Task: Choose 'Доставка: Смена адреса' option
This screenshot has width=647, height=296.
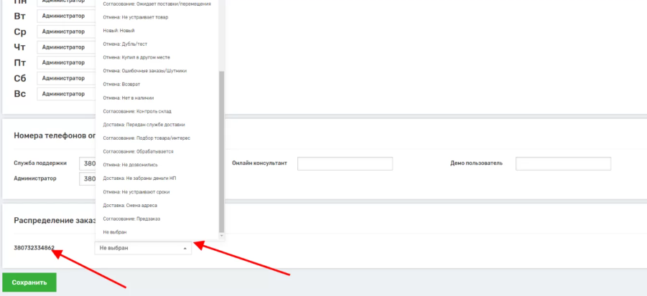Action: [x=130, y=205]
